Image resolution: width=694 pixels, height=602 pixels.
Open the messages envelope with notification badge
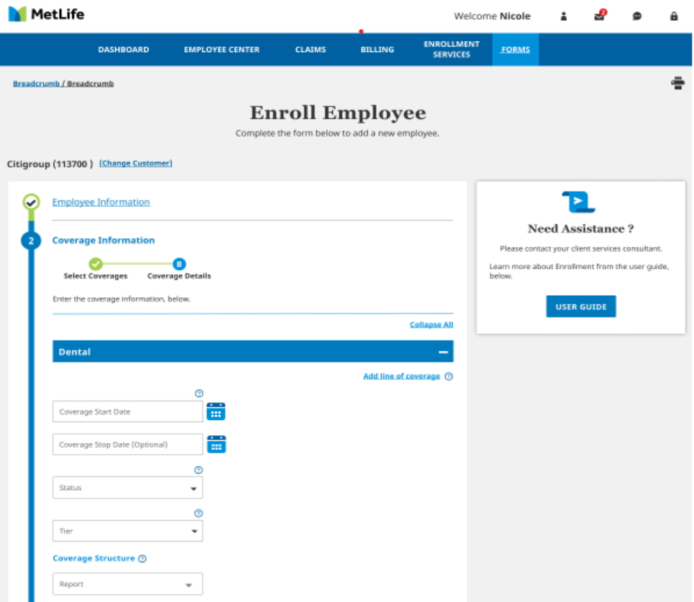(600, 16)
